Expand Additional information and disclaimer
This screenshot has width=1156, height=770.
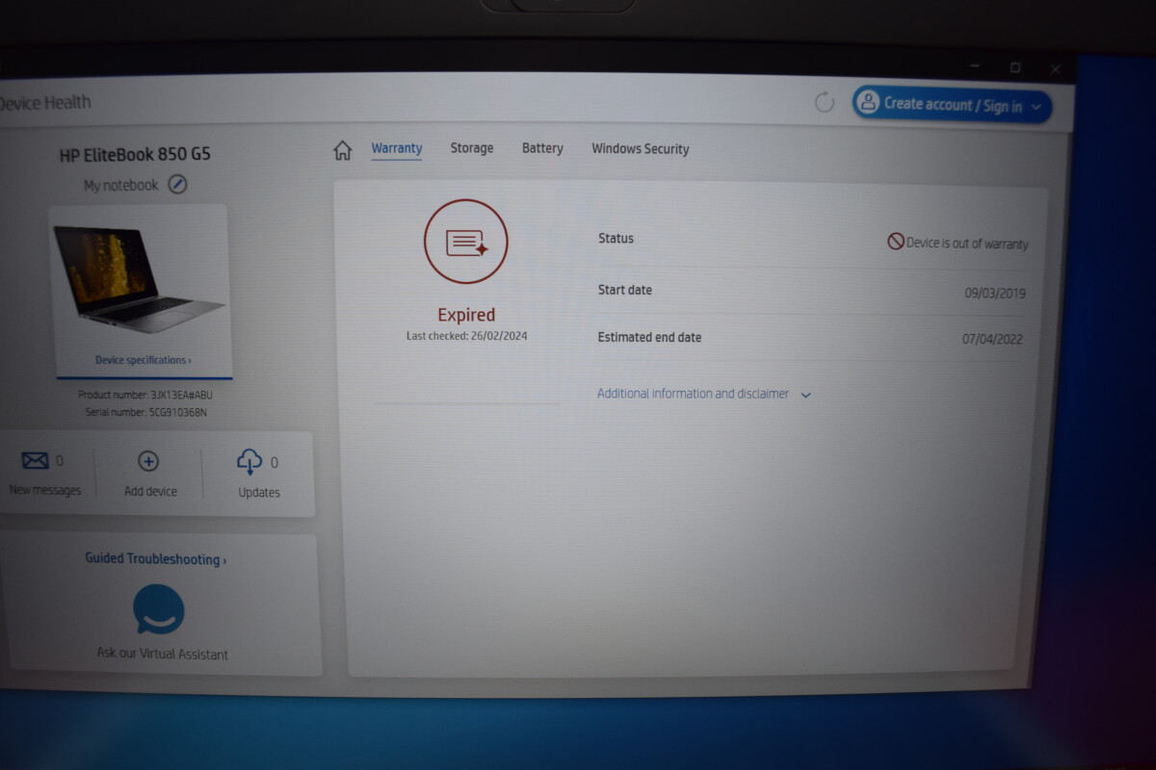point(704,394)
